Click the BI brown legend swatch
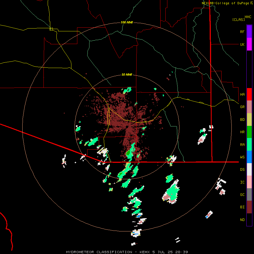Viewport: 254px width, 254px height. (x=249, y=207)
